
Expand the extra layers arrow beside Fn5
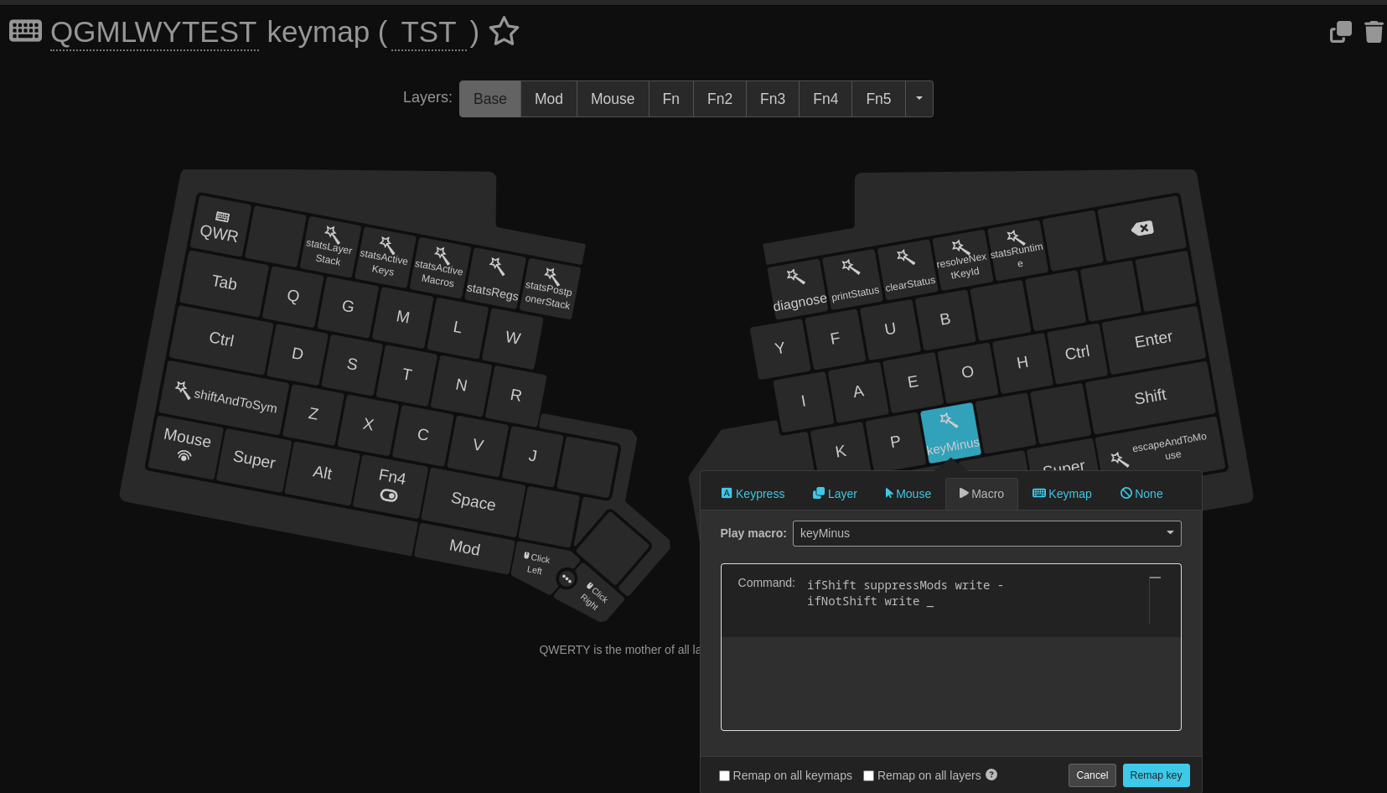tap(919, 98)
